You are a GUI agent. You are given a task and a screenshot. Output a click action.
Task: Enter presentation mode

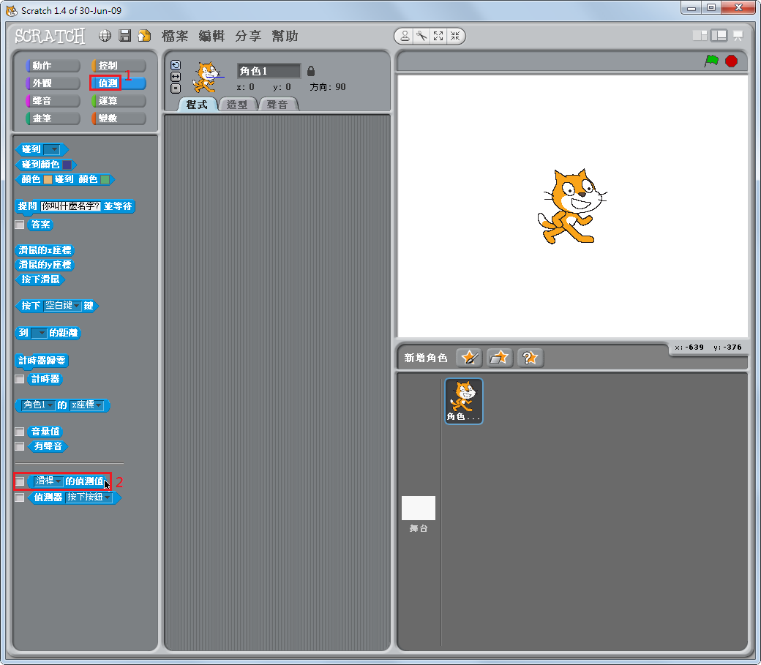(738, 35)
